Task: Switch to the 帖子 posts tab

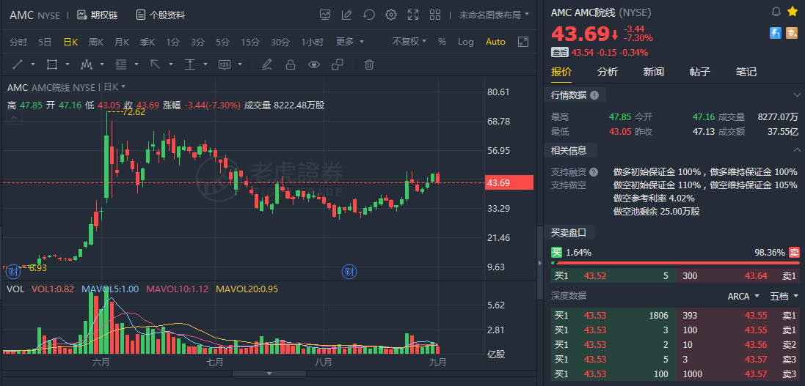Action: pos(700,72)
